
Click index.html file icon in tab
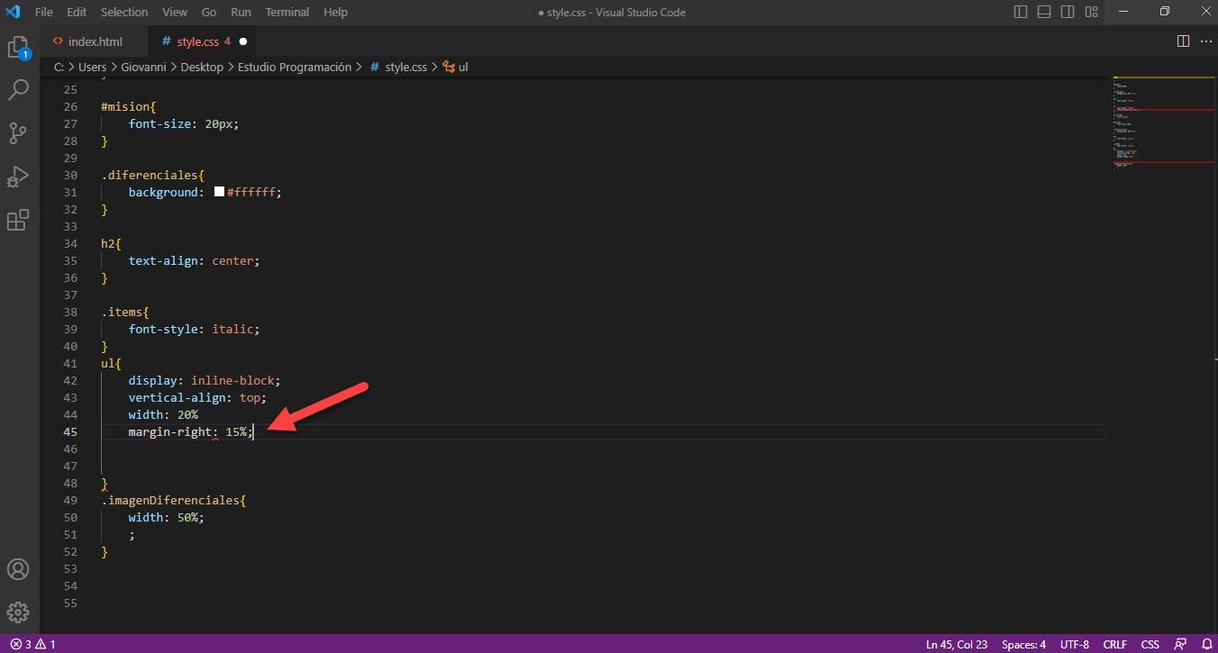click(x=58, y=41)
